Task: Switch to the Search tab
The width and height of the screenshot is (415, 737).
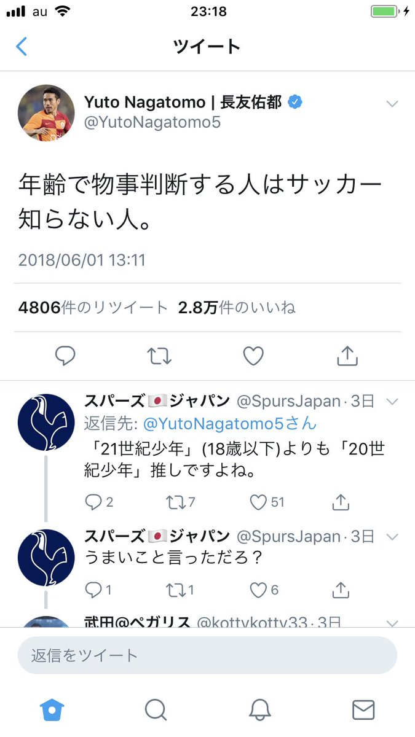Action: click(x=156, y=710)
